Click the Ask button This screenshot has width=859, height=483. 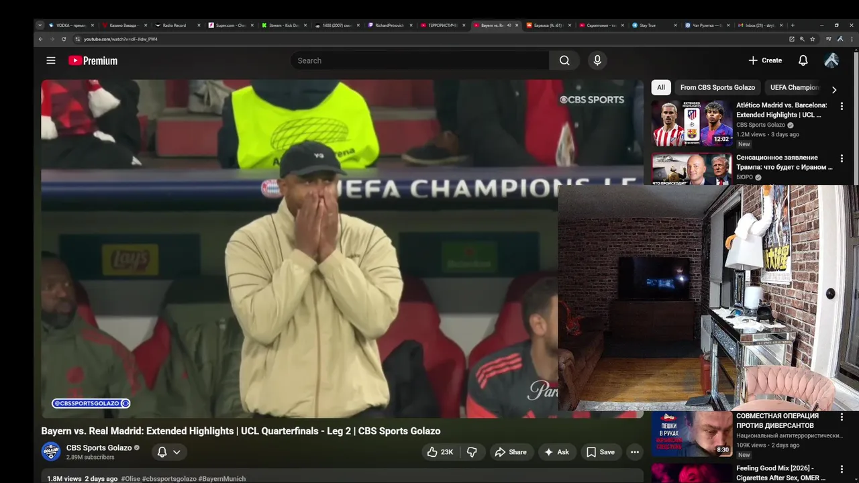[556, 452]
